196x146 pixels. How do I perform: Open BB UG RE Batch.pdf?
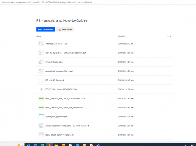click(55, 80)
